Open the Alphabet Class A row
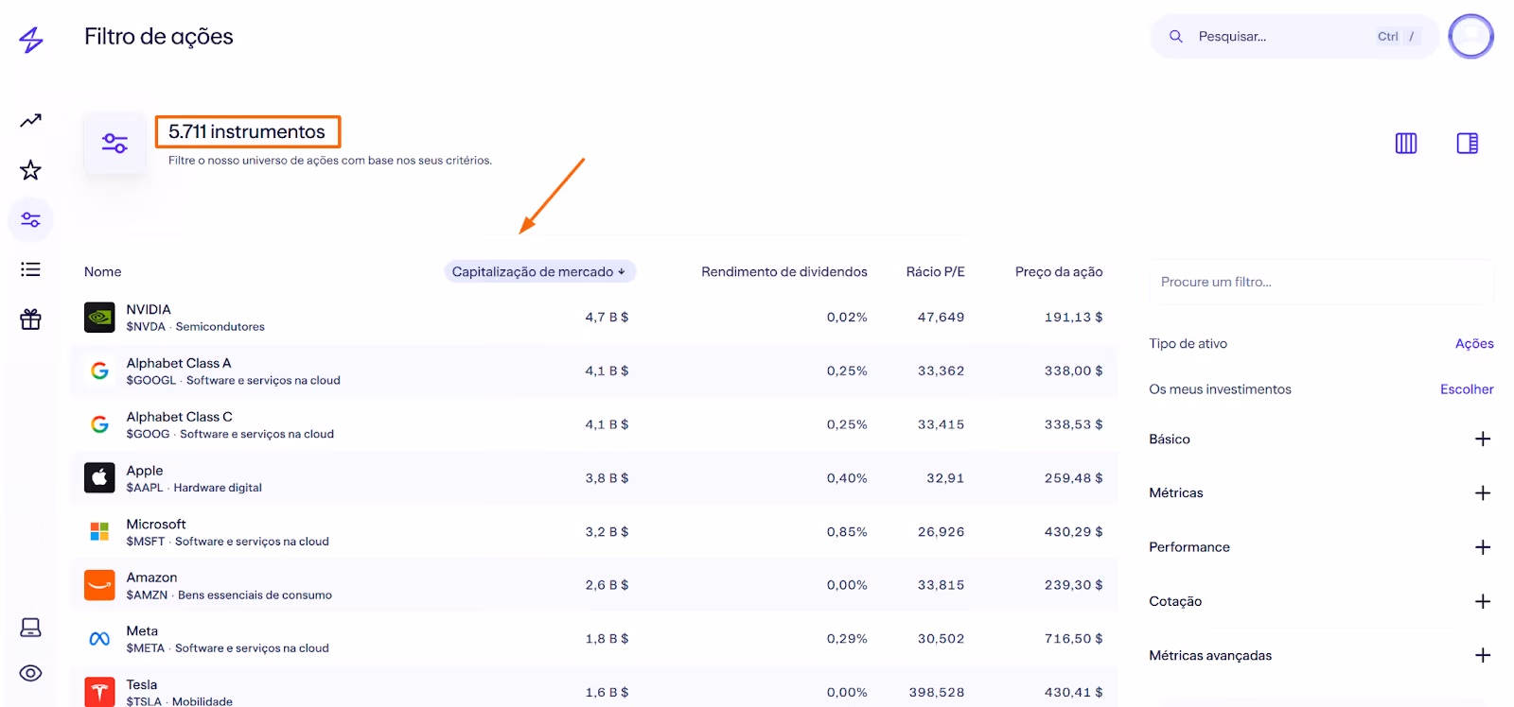The width and height of the screenshot is (1514, 707). [594, 371]
